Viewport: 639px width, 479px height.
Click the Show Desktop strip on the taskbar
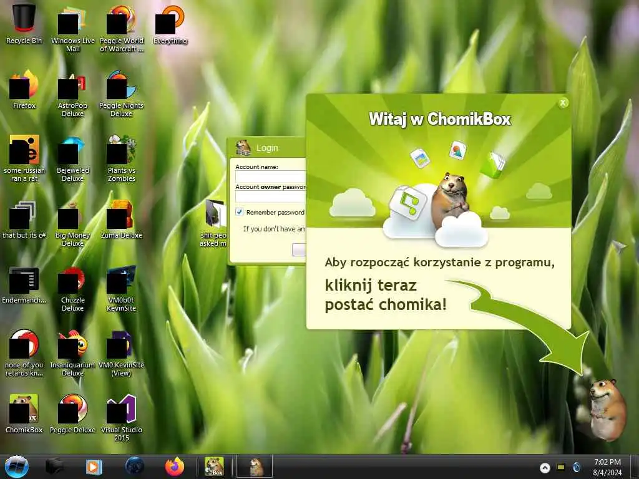635,467
